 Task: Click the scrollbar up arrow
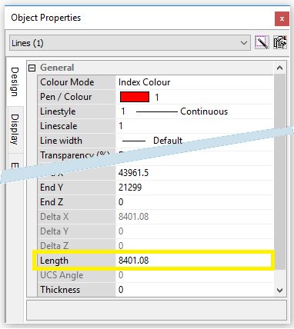(x=279, y=68)
